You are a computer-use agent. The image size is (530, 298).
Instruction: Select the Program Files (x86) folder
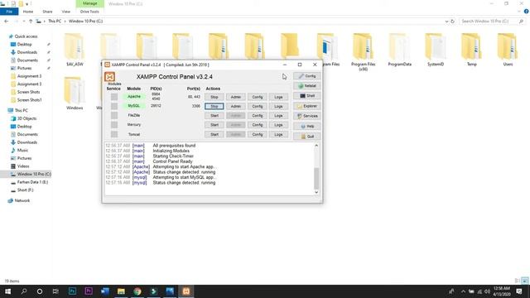[363, 51]
